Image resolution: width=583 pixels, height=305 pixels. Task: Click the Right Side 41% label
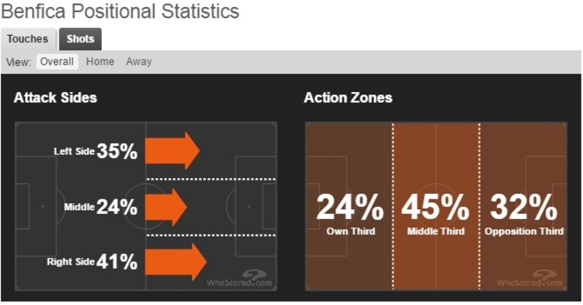pos(92,262)
